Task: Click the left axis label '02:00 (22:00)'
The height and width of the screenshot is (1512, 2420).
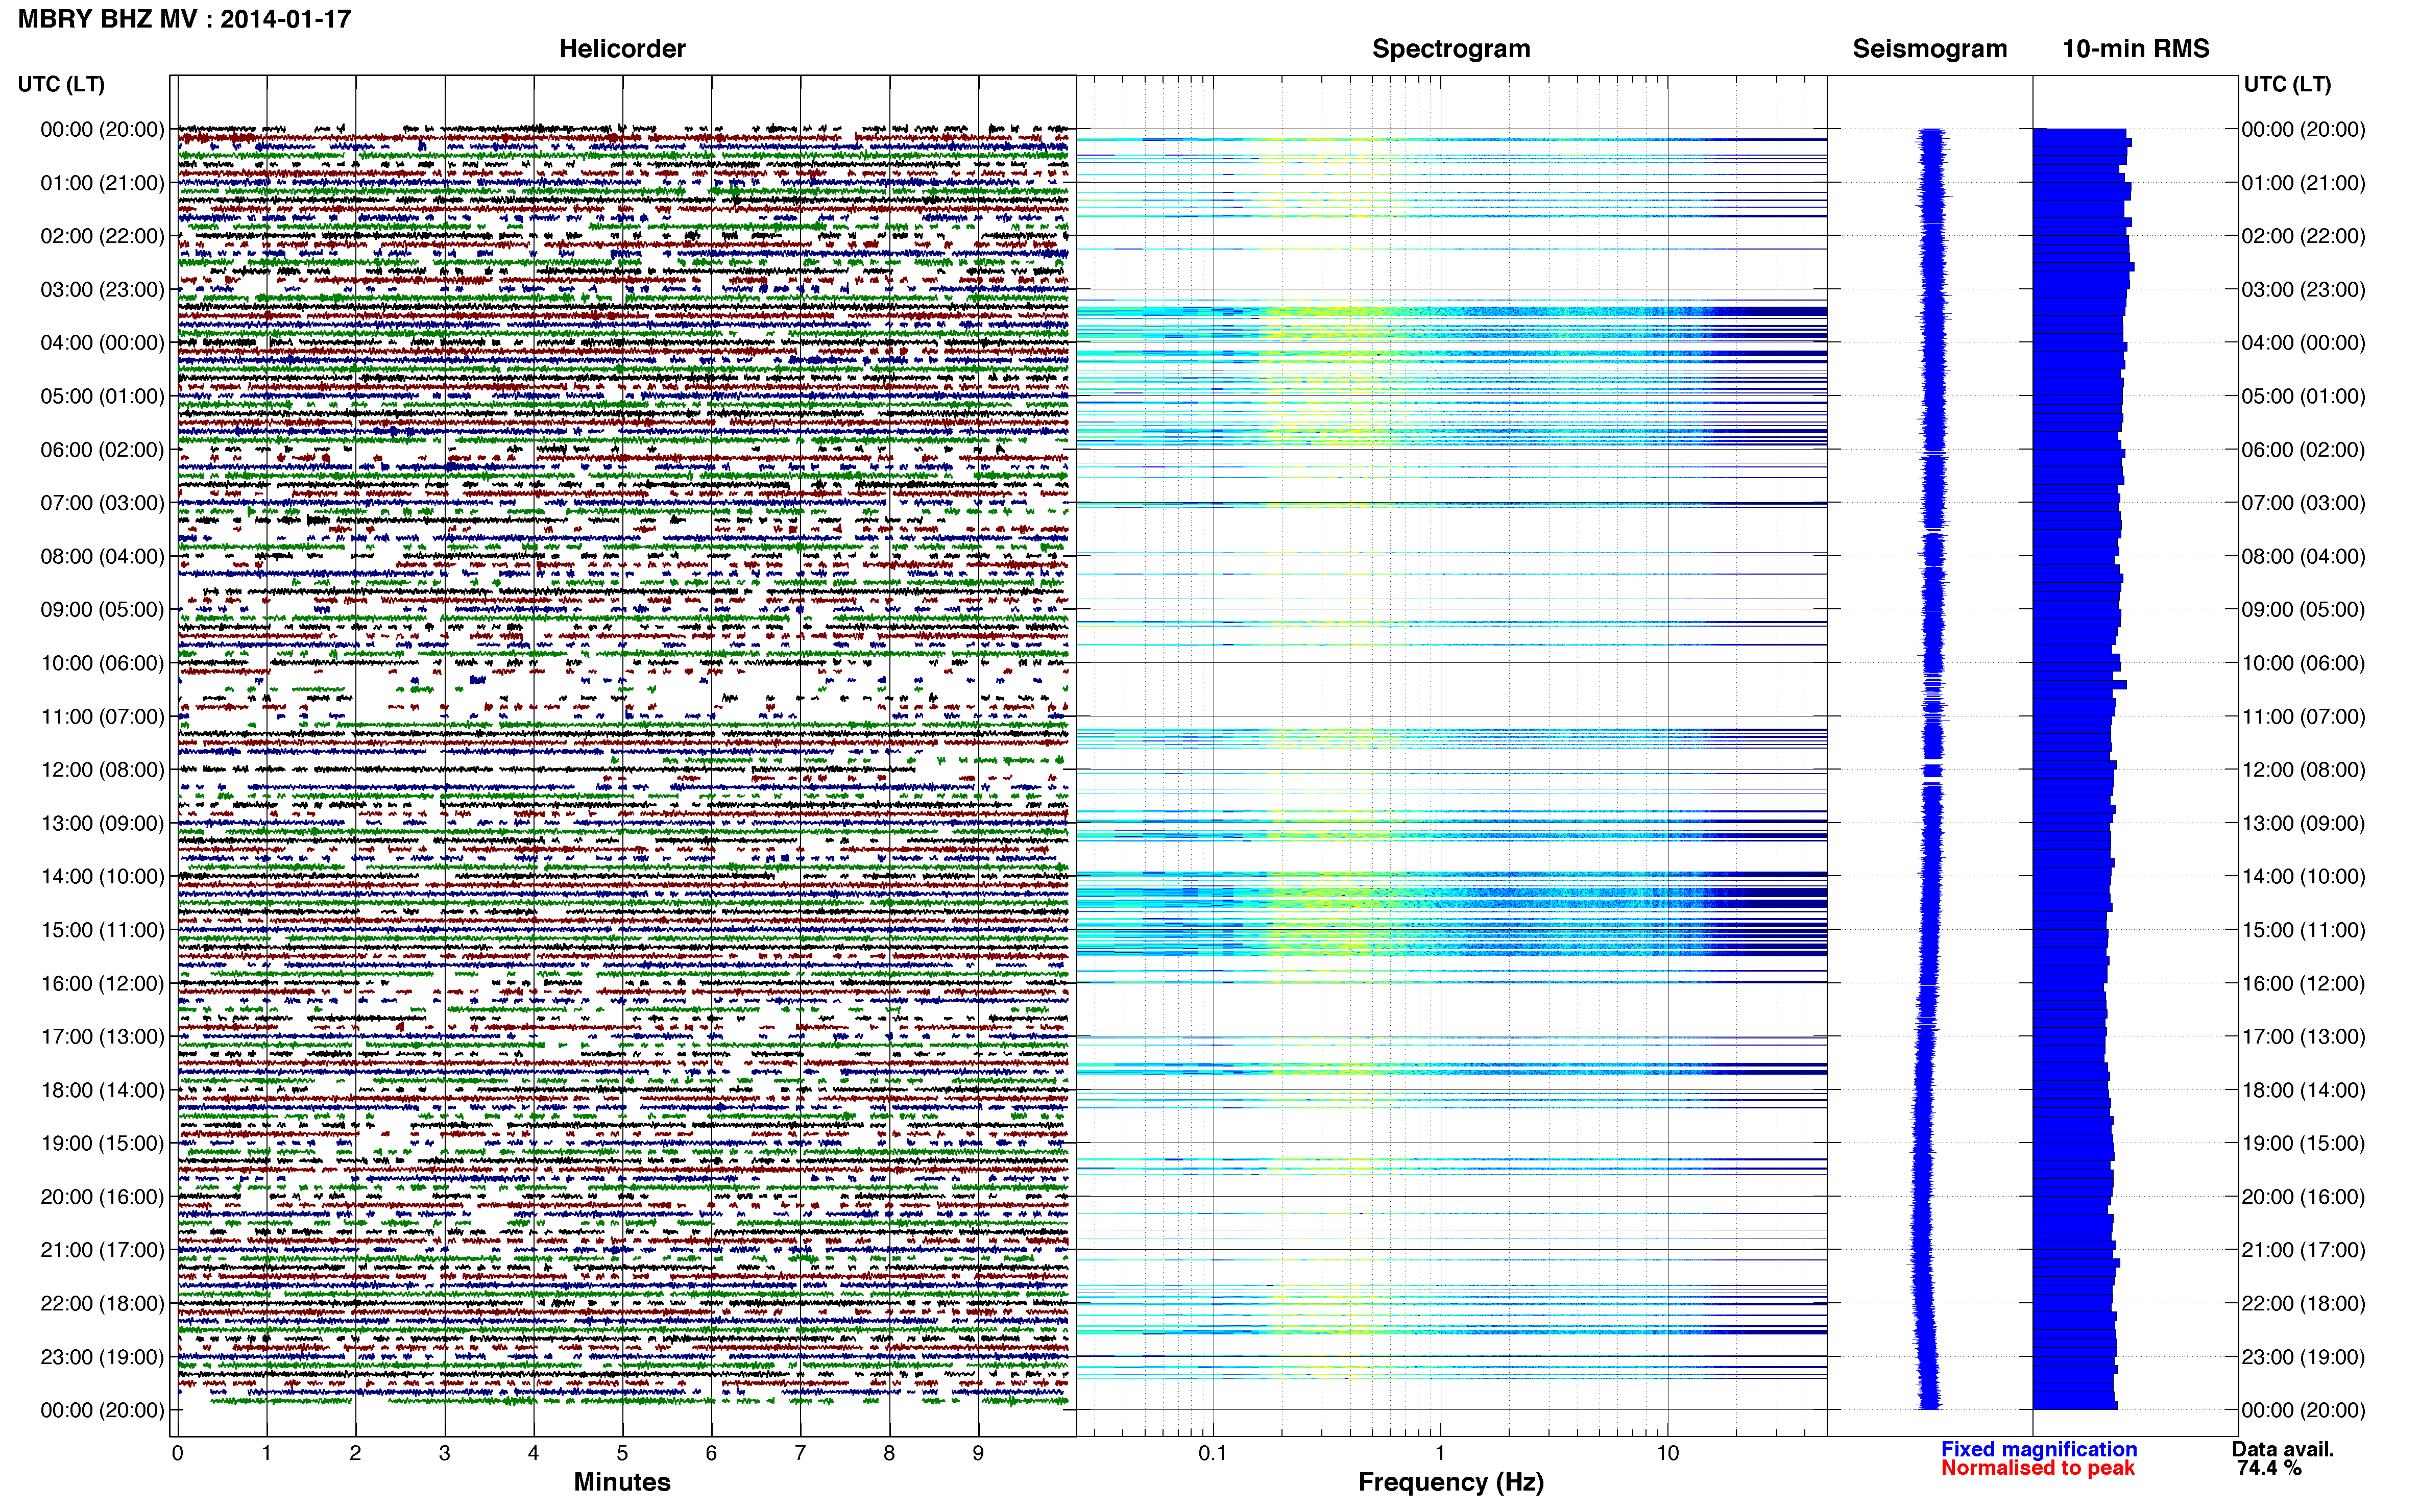Action: (102, 236)
